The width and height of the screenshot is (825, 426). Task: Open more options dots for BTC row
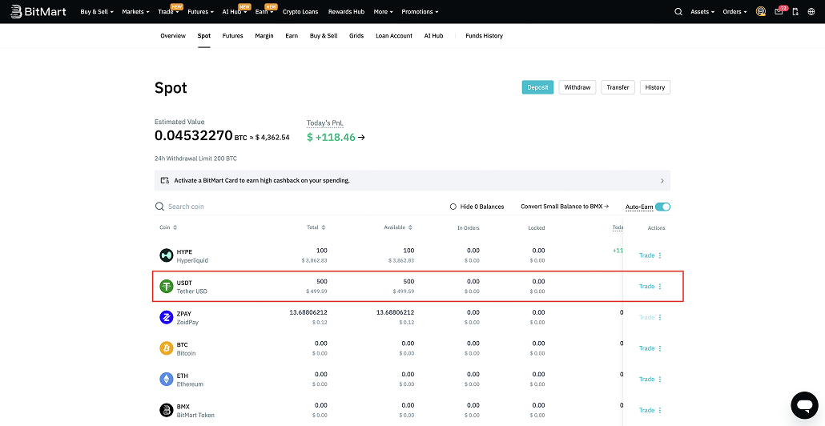[660, 348]
